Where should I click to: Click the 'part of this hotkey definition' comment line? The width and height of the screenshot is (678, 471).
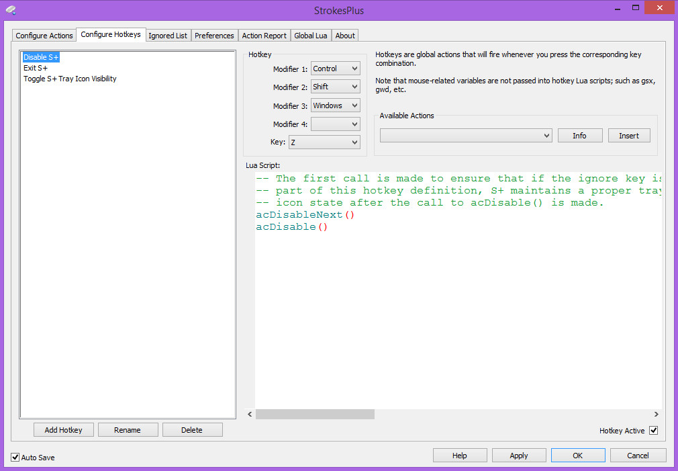click(x=458, y=190)
